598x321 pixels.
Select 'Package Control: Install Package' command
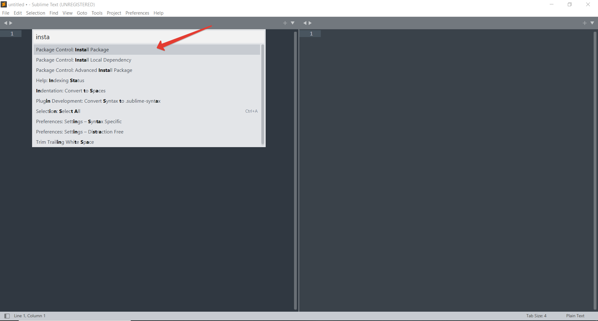147,50
